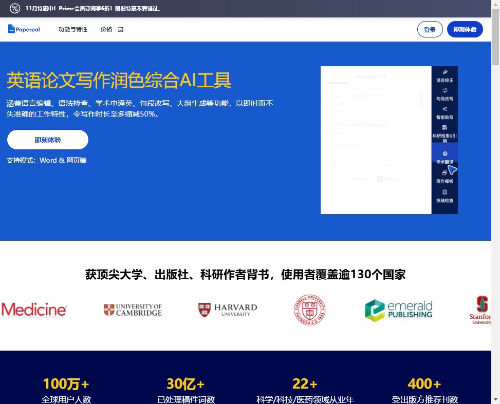Image resolution: width=500 pixels, height=404 pixels.
Task: Click the Emerald Publishing logo
Action: (399, 310)
